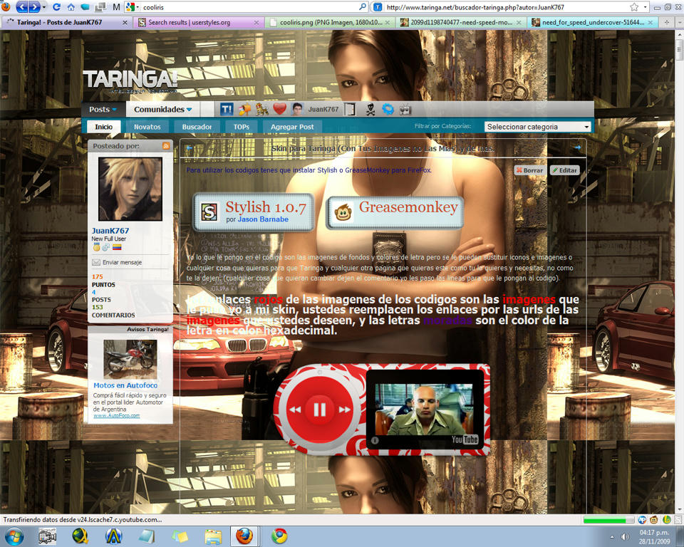684x547 pixels.
Task: Click the door logout icon
Action: coord(350,109)
